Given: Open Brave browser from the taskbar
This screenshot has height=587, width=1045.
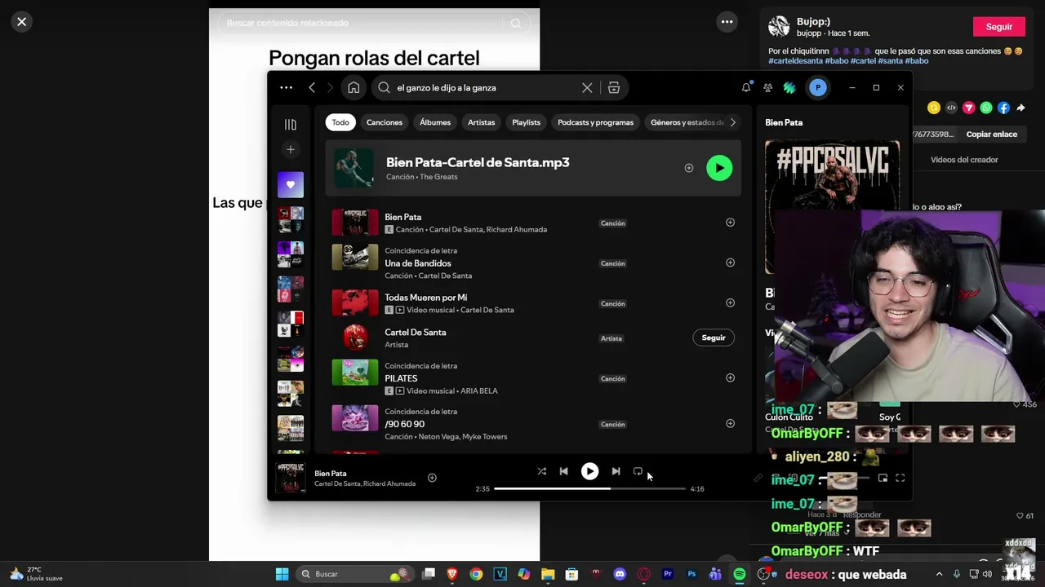Looking at the screenshot, I should 452,574.
